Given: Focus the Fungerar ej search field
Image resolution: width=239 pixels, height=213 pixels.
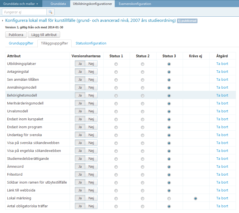Looking at the screenshot, I should (24, 12).
